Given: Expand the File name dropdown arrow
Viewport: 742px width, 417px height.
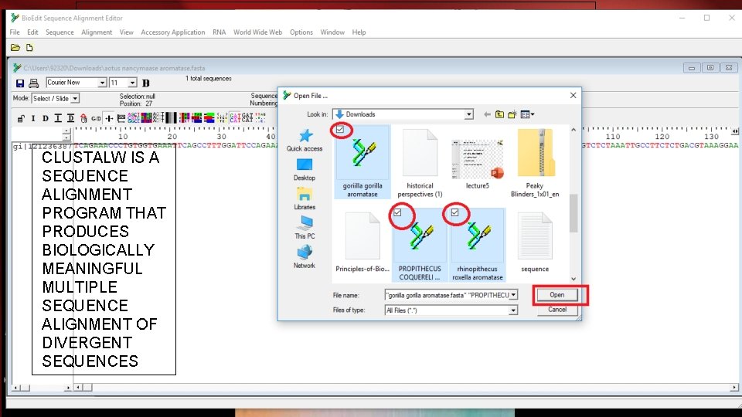Looking at the screenshot, I should click(x=513, y=295).
